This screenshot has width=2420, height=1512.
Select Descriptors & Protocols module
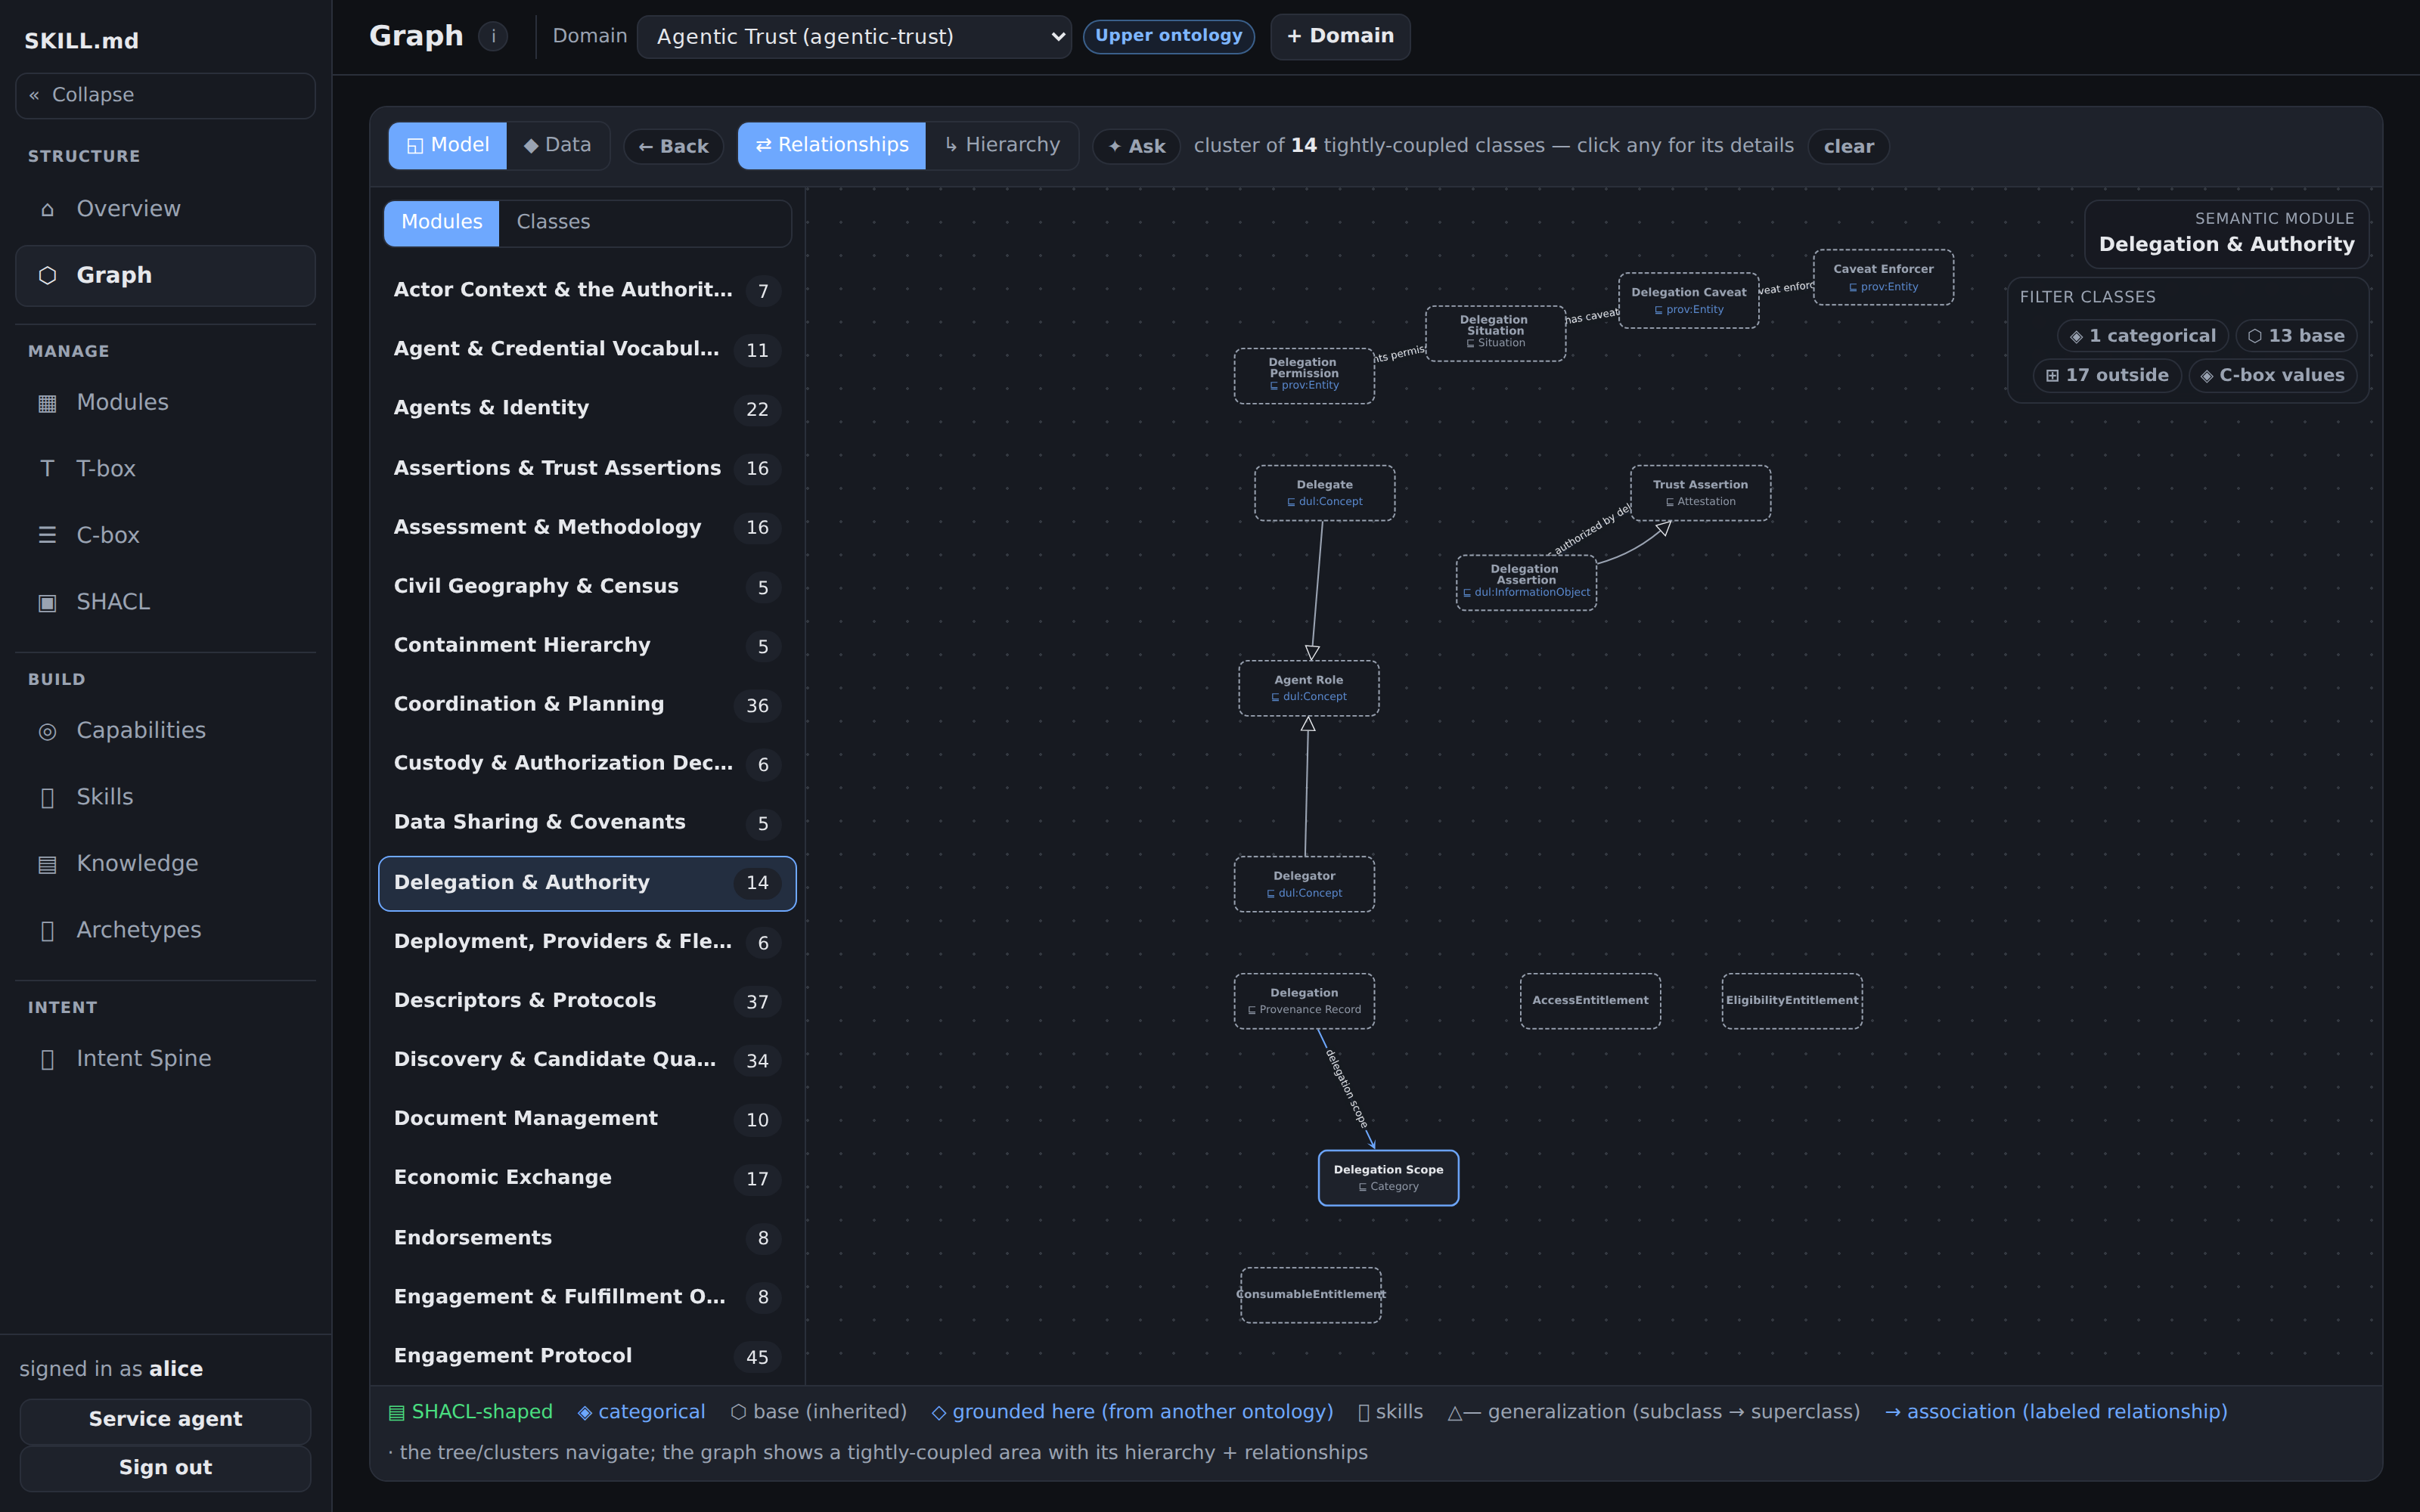coord(587,1001)
